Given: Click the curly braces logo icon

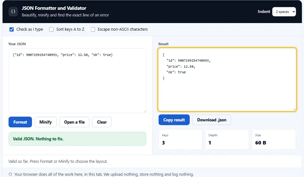Looking at the screenshot, I should tap(13, 12).
